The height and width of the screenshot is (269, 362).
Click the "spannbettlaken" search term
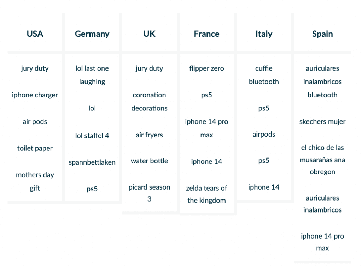[x=92, y=162]
